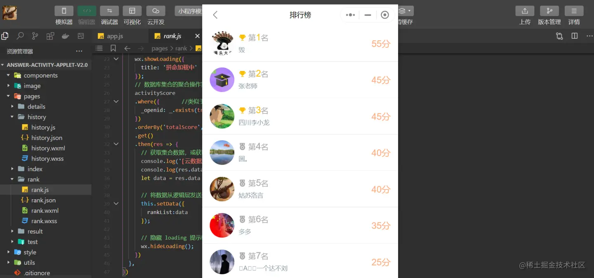This screenshot has width=594, height=278.
Task: Open the extensions blocks icon
Action: (50, 36)
